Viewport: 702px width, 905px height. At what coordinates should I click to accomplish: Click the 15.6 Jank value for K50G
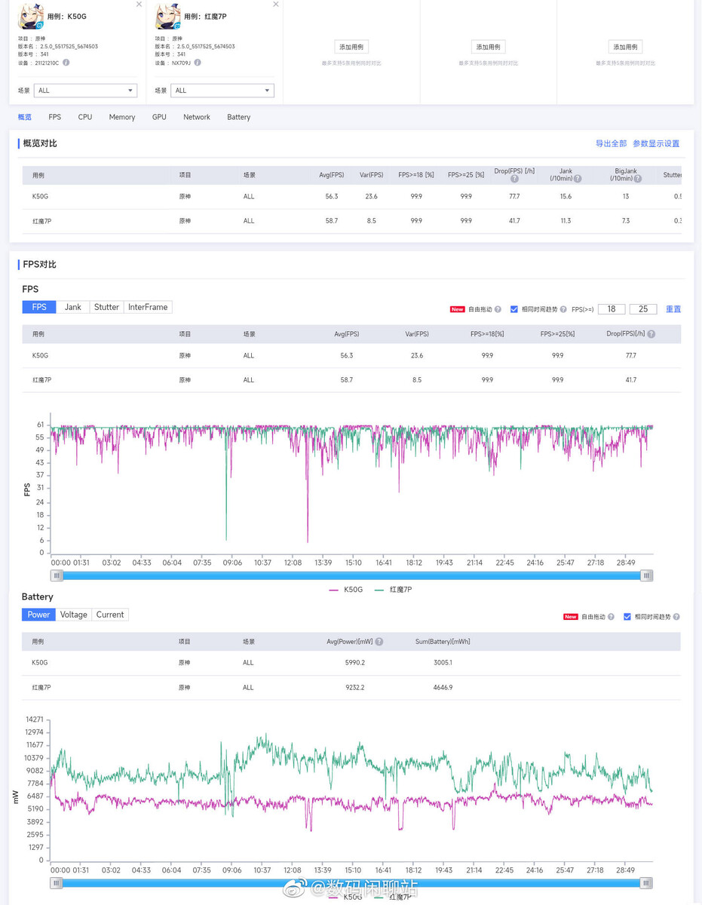click(566, 196)
